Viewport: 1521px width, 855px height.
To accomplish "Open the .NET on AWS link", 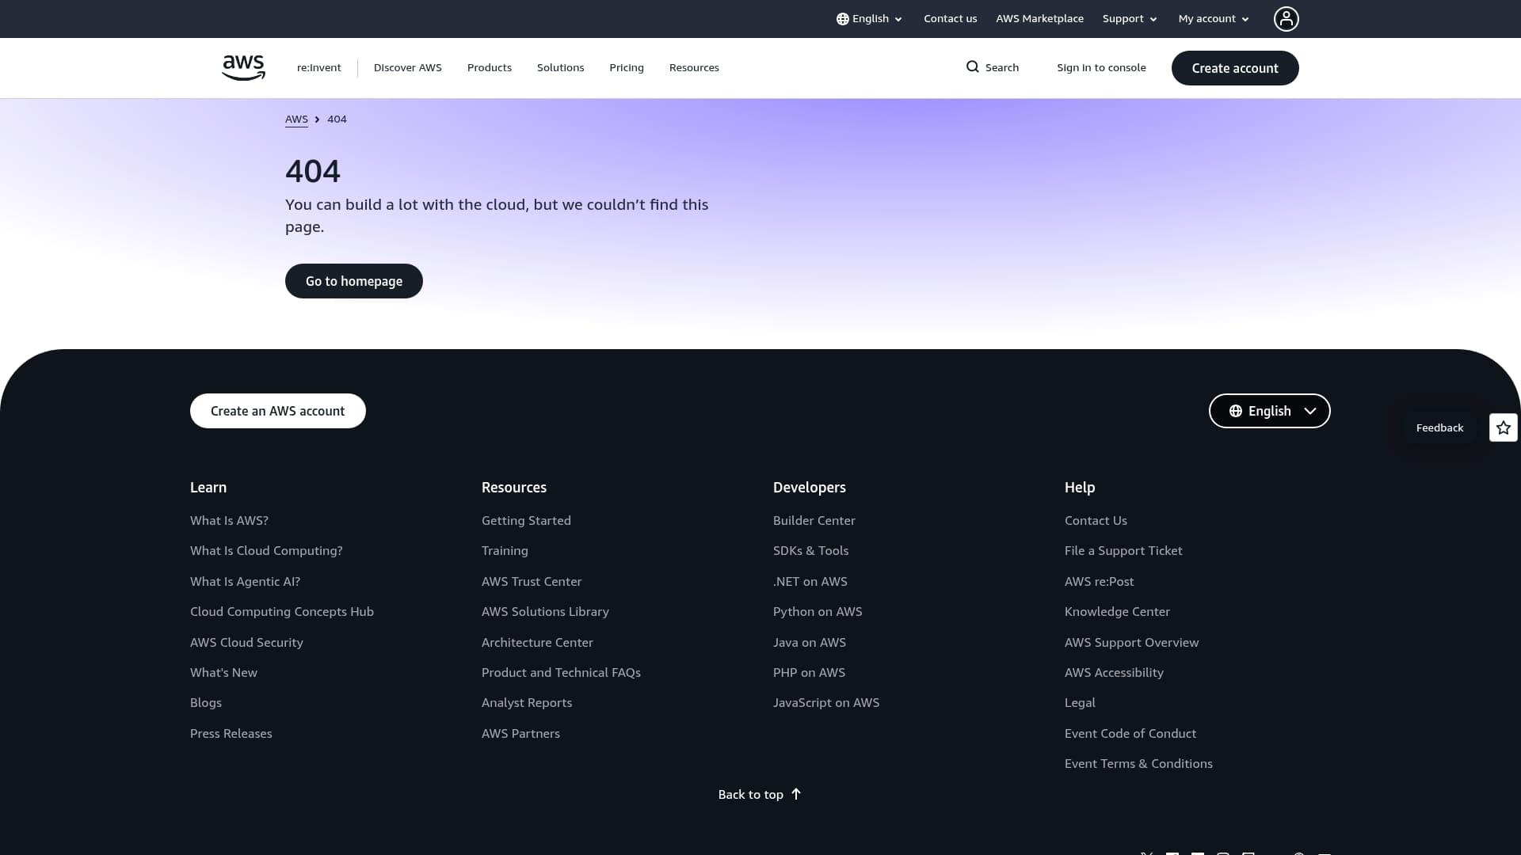I will (x=810, y=582).
